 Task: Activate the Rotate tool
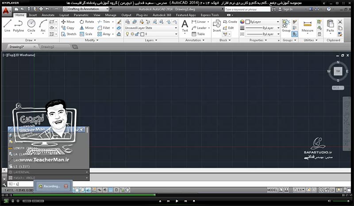coord(87,22)
